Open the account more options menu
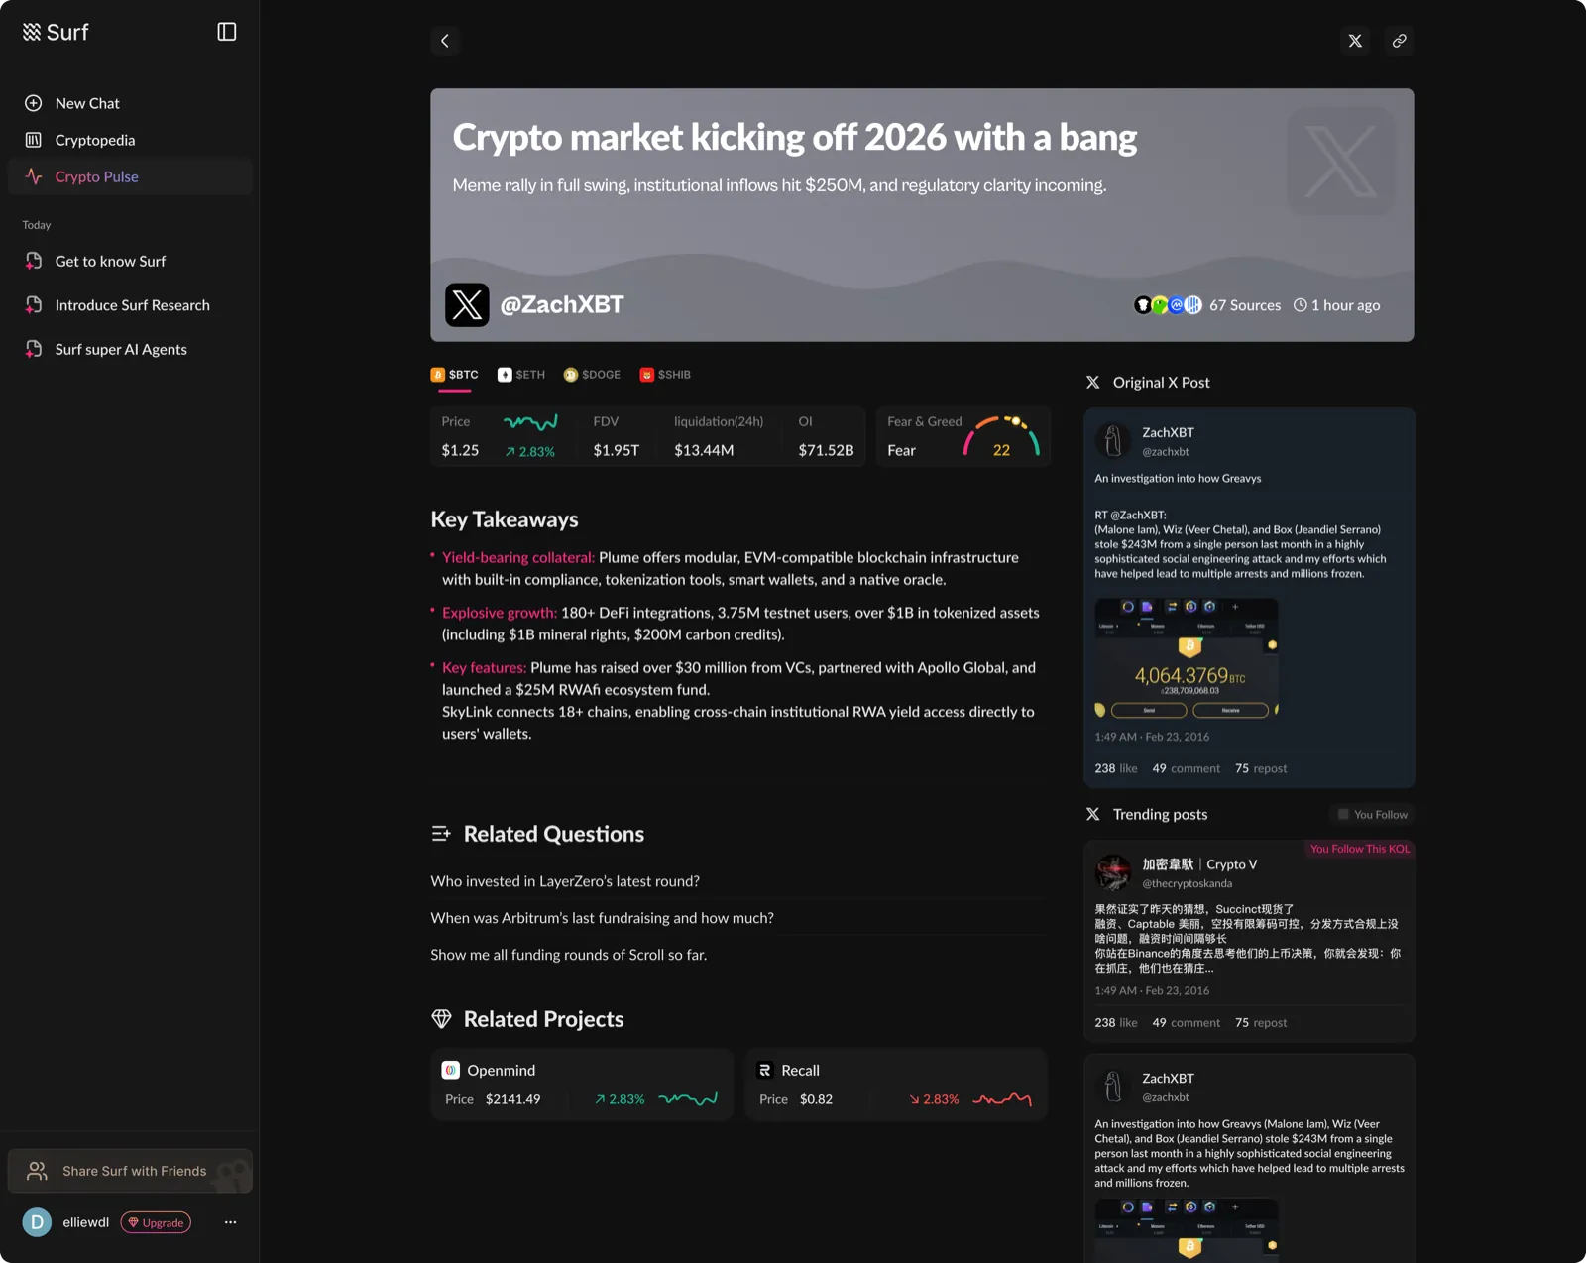1586x1263 pixels. 230,1222
